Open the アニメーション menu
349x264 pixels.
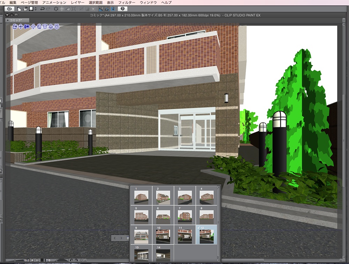tap(54, 2)
